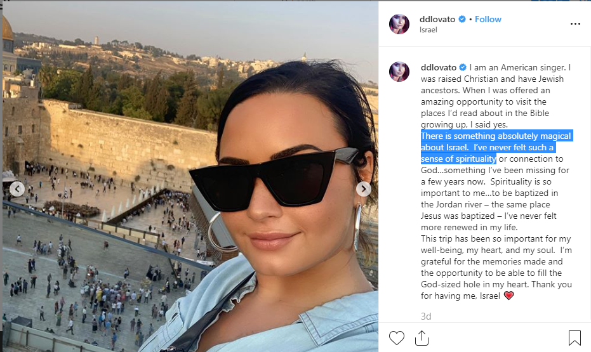
Task: Open the Israel location tag
Action: (428, 30)
